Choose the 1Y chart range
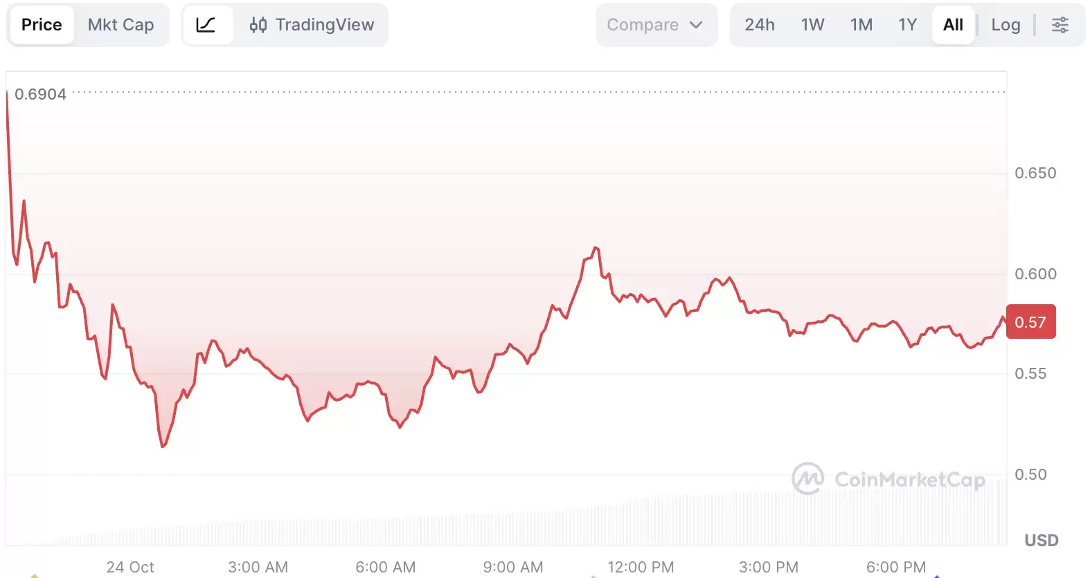1090x578 pixels. [x=907, y=25]
